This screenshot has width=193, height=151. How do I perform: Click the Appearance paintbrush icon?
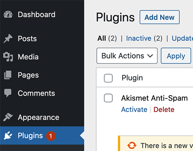coord(8,117)
